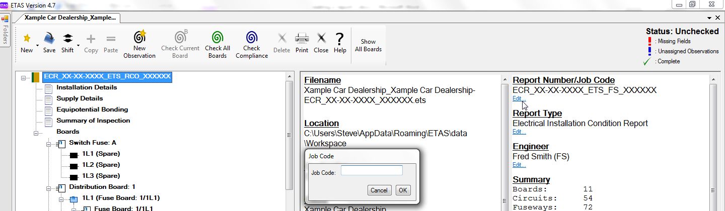Open Supply Details page
725x211 pixels.
80,98
